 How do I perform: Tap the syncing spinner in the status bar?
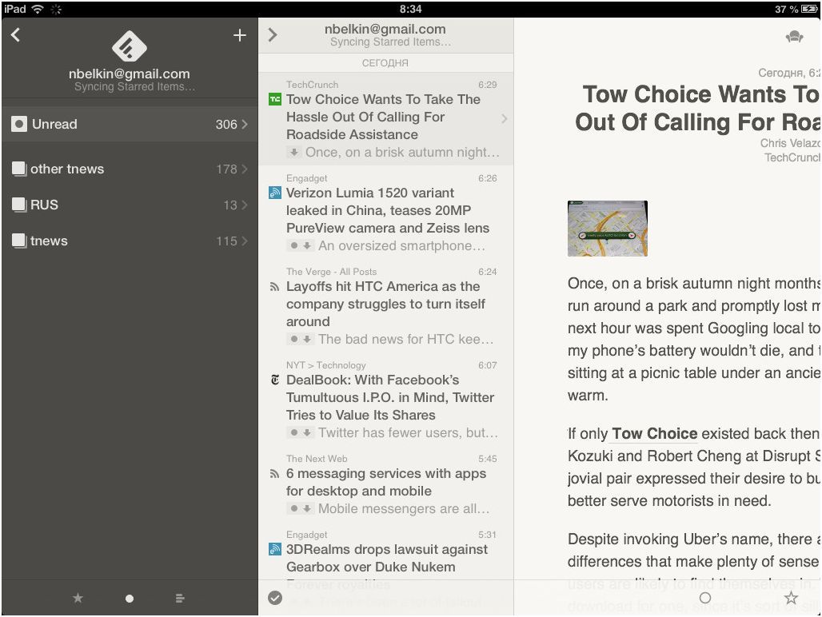[55, 10]
